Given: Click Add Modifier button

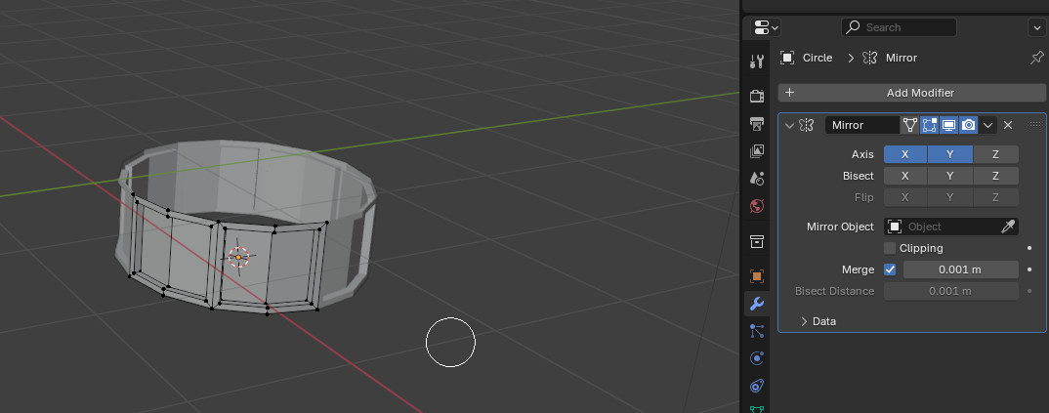Looking at the screenshot, I should click(x=912, y=93).
